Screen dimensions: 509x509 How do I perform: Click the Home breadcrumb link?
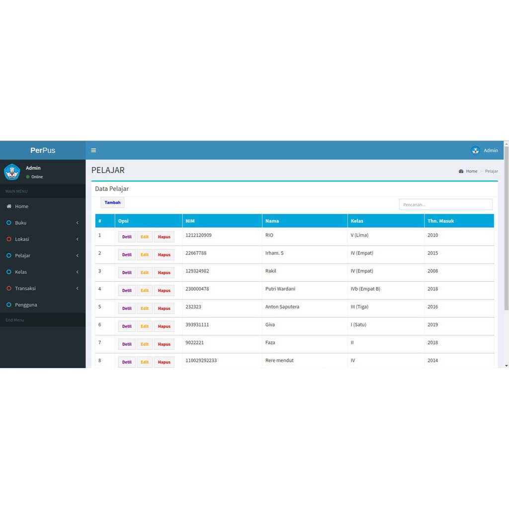pyautogui.click(x=471, y=171)
